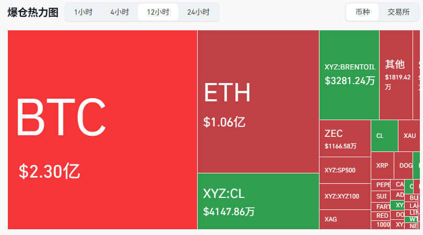Click the XYZ:BRENTOIL heatmap block
Viewport: 423px width, 235px height.
(x=349, y=75)
